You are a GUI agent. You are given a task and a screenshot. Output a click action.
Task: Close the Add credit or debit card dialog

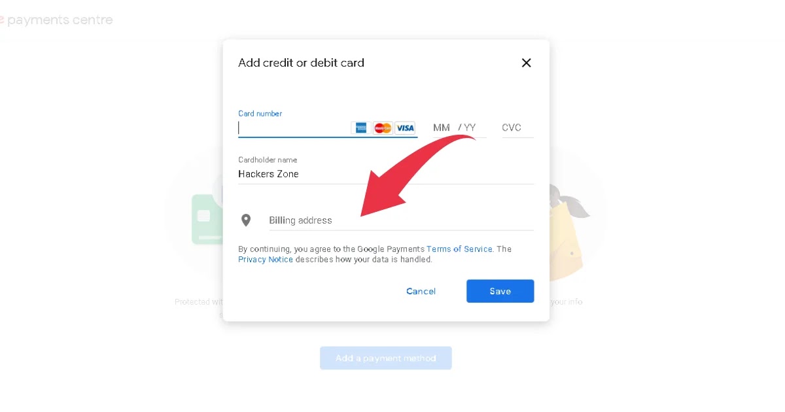pyautogui.click(x=526, y=63)
